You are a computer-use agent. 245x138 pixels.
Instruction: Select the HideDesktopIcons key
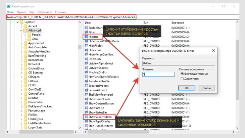click(40, 123)
